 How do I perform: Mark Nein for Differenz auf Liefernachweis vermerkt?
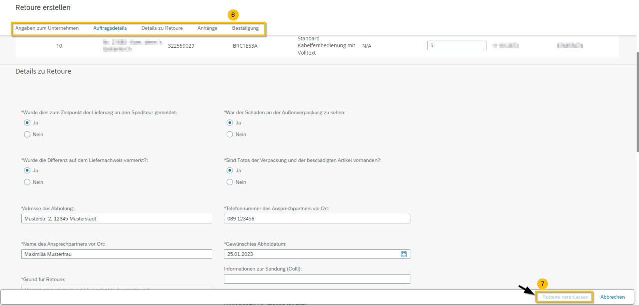tap(27, 182)
